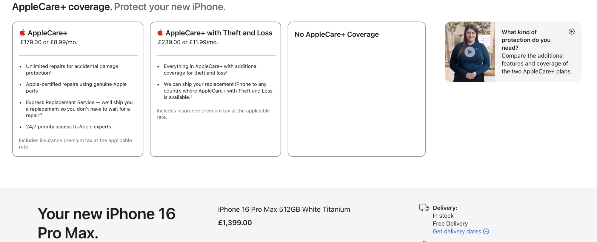Click the Compare additional features description text
This screenshot has height=242, width=597.
click(537, 63)
